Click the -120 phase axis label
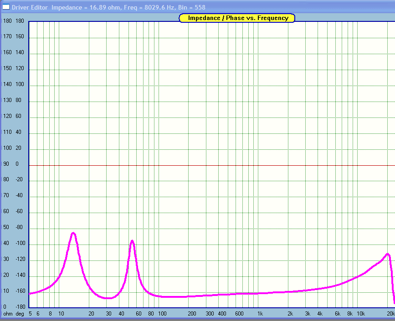 [x=21, y=259]
